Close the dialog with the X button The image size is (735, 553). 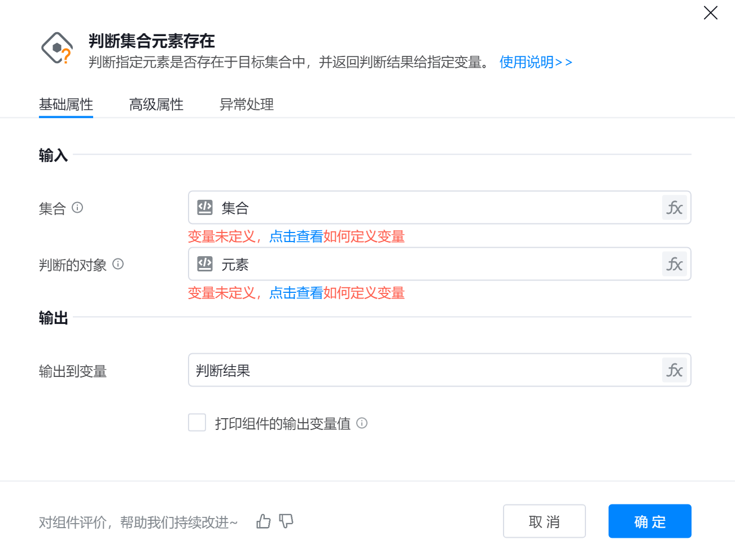click(x=710, y=13)
